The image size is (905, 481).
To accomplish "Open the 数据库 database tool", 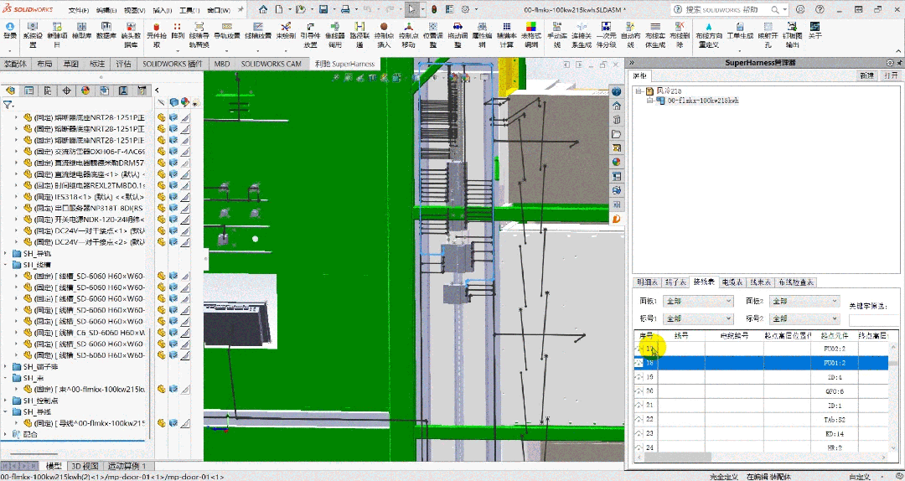I will tap(106, 31).
